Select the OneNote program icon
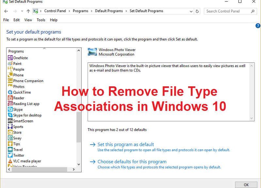The image size is (261, 188). (10, 58)
